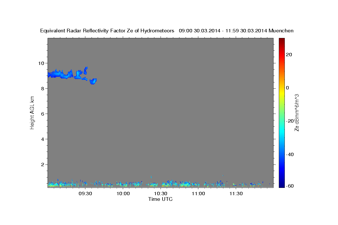This screenshot has height=225, width=338.
Task: Click the 'Time UTC' axis label
Action: (x=160, y=199)
